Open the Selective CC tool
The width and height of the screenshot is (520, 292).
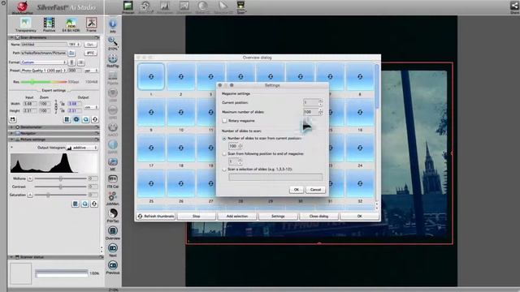[223, 6]
